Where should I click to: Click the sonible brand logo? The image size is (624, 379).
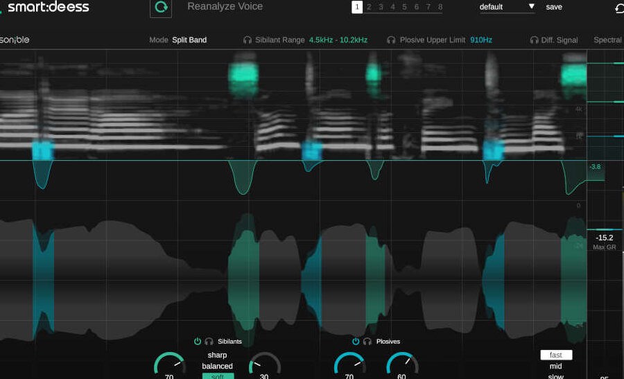(15, 39)
